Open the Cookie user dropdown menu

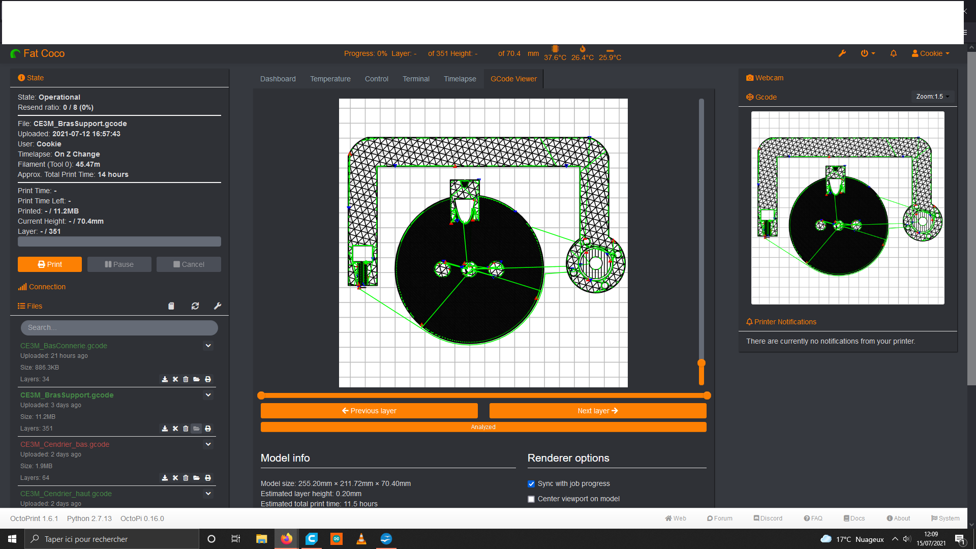(x=931, y=53)
